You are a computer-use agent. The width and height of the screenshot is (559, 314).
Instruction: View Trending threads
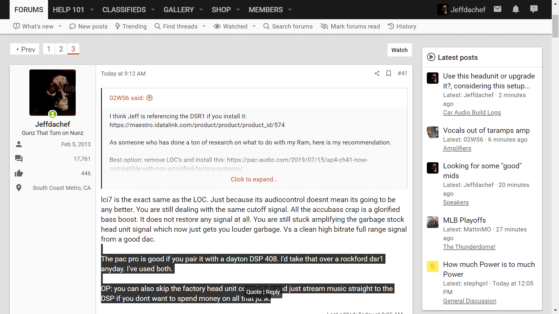(131, 26)
